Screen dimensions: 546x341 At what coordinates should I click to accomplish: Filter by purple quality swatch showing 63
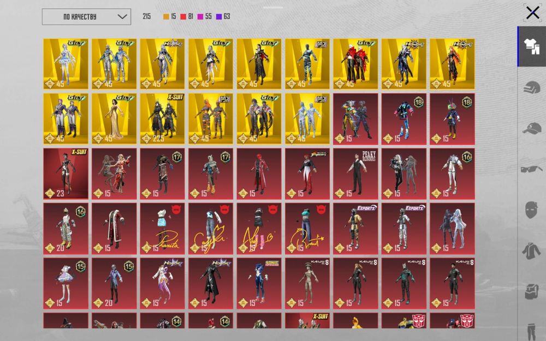223,16
